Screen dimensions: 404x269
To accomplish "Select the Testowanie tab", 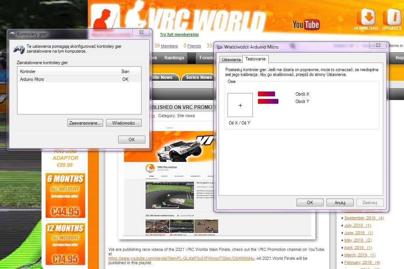I will 255,59.
